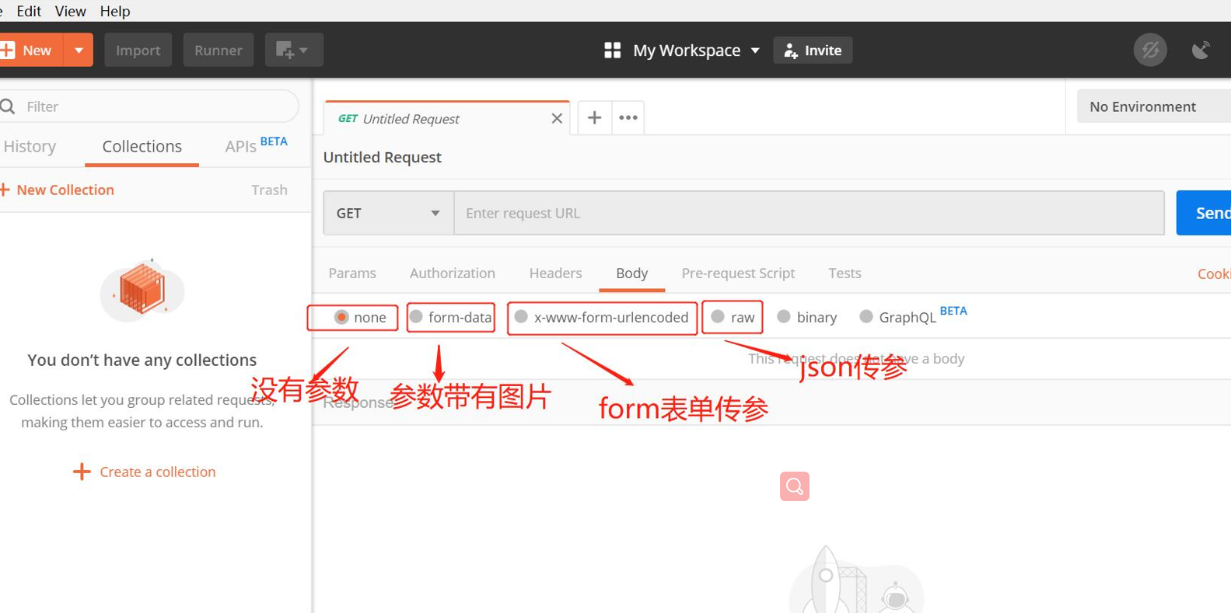Select the binary radio button
Image resolution: width=1231 pixels, height=613 pixels.
(x=784, y=316)
